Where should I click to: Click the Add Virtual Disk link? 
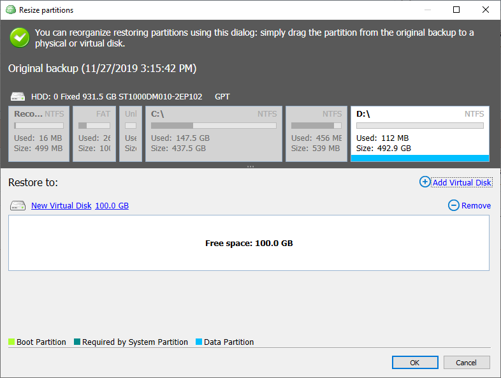[462, 183]
